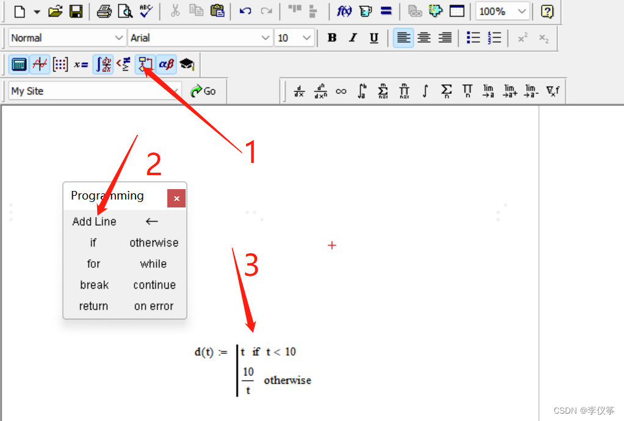The image size is (624, 421).
Task: Click the Save icon
Action: (76, 11)
